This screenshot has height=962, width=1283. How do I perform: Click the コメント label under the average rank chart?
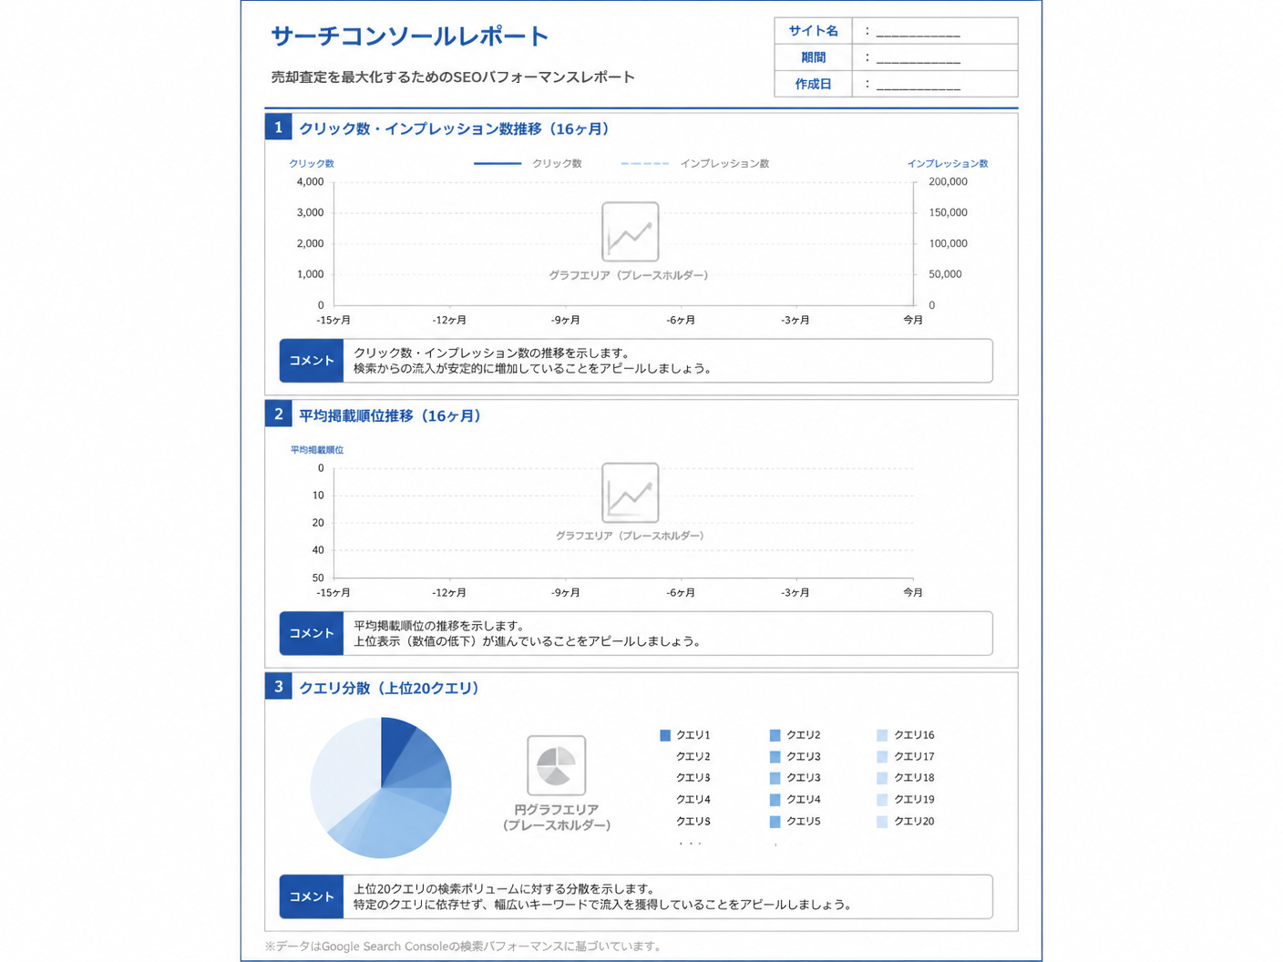click(x=312, y=633)
